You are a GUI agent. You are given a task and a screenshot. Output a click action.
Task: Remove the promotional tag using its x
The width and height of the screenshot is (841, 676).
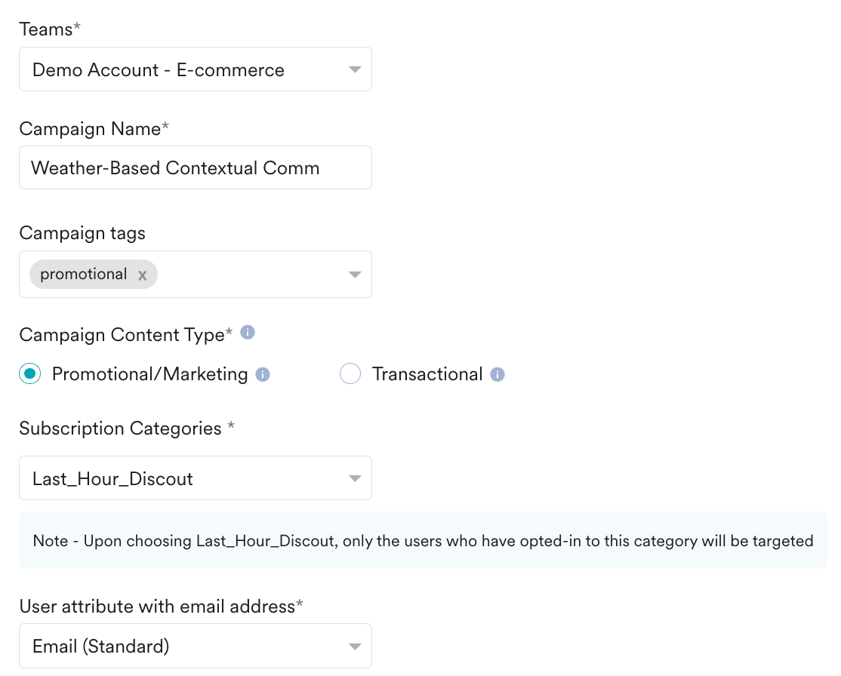[x=142, y=275]
